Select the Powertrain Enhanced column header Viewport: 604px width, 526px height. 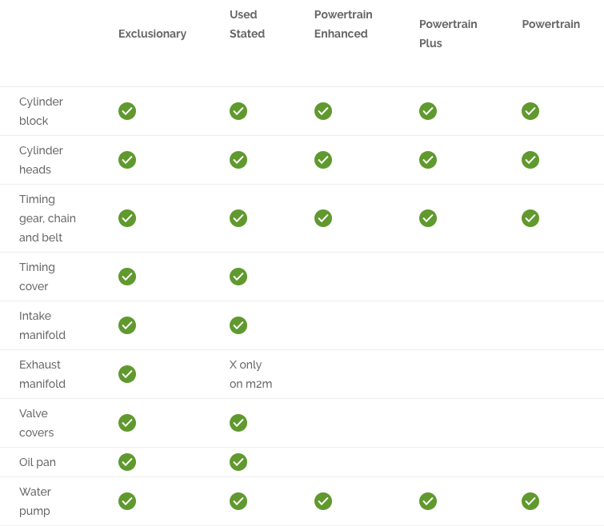coord(343,24)
